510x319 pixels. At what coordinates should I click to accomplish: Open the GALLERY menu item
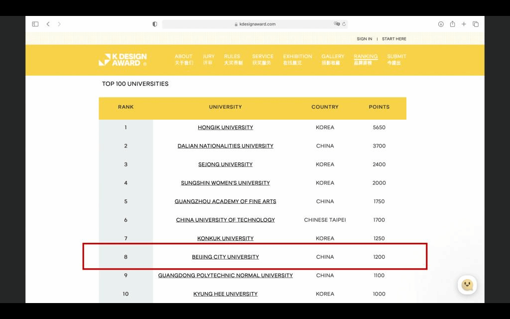click(x=333, y=60)
